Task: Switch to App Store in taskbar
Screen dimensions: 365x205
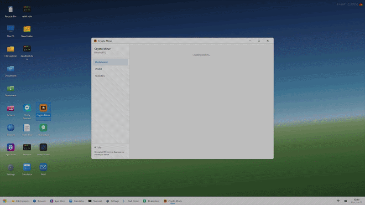Action: [x=57, y=201]
